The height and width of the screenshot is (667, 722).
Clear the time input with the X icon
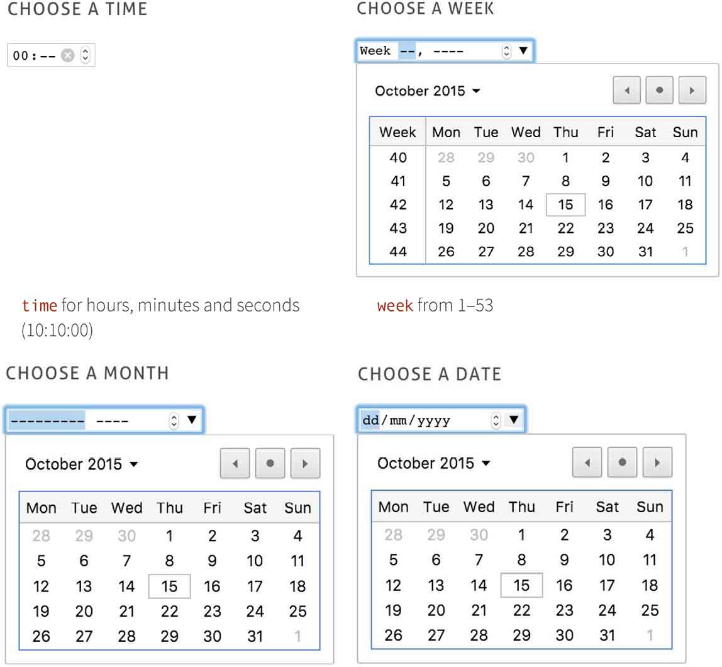coord(68,56)
